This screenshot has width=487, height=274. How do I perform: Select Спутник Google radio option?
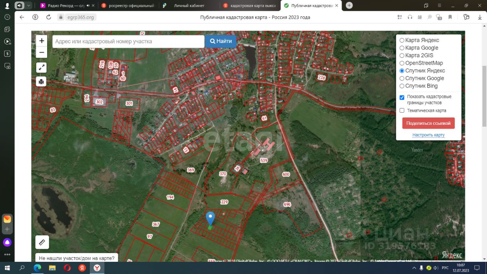402,78
